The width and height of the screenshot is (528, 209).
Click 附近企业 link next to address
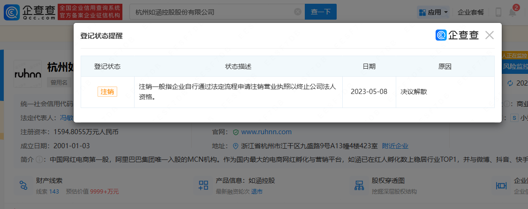pos(395,146)
